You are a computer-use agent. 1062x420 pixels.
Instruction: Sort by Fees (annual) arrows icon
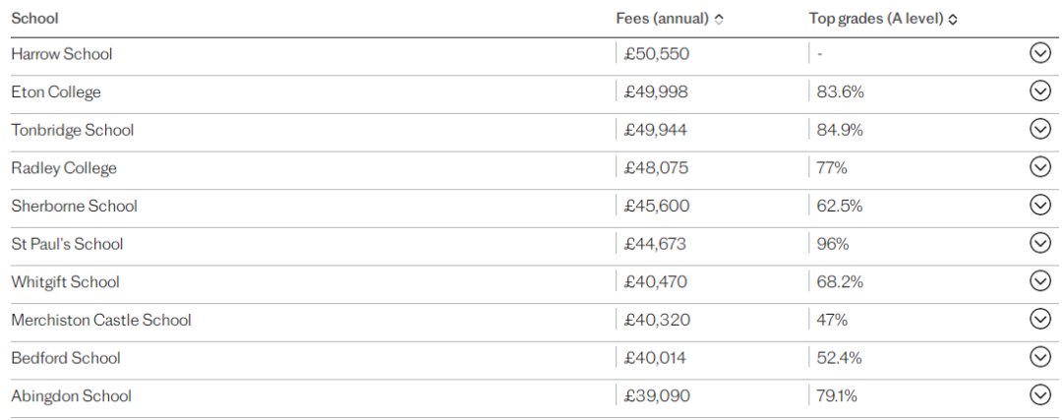tap(719, 20)
